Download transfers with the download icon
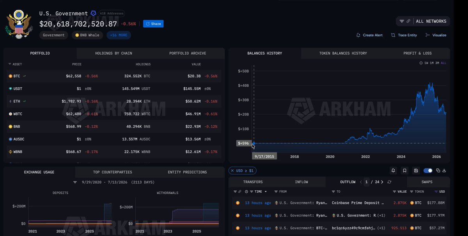The height and width of the screenshot is (236, 468). (x=444, y=170)
